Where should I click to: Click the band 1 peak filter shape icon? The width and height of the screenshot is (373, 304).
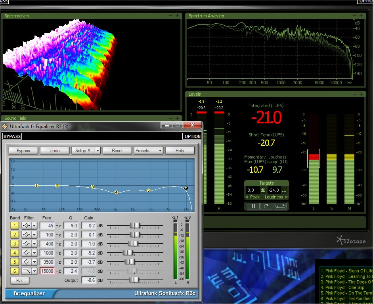[x=27, y=225]
